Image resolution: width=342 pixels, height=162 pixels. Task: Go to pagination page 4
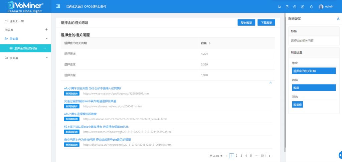click(x=246, y=156)
